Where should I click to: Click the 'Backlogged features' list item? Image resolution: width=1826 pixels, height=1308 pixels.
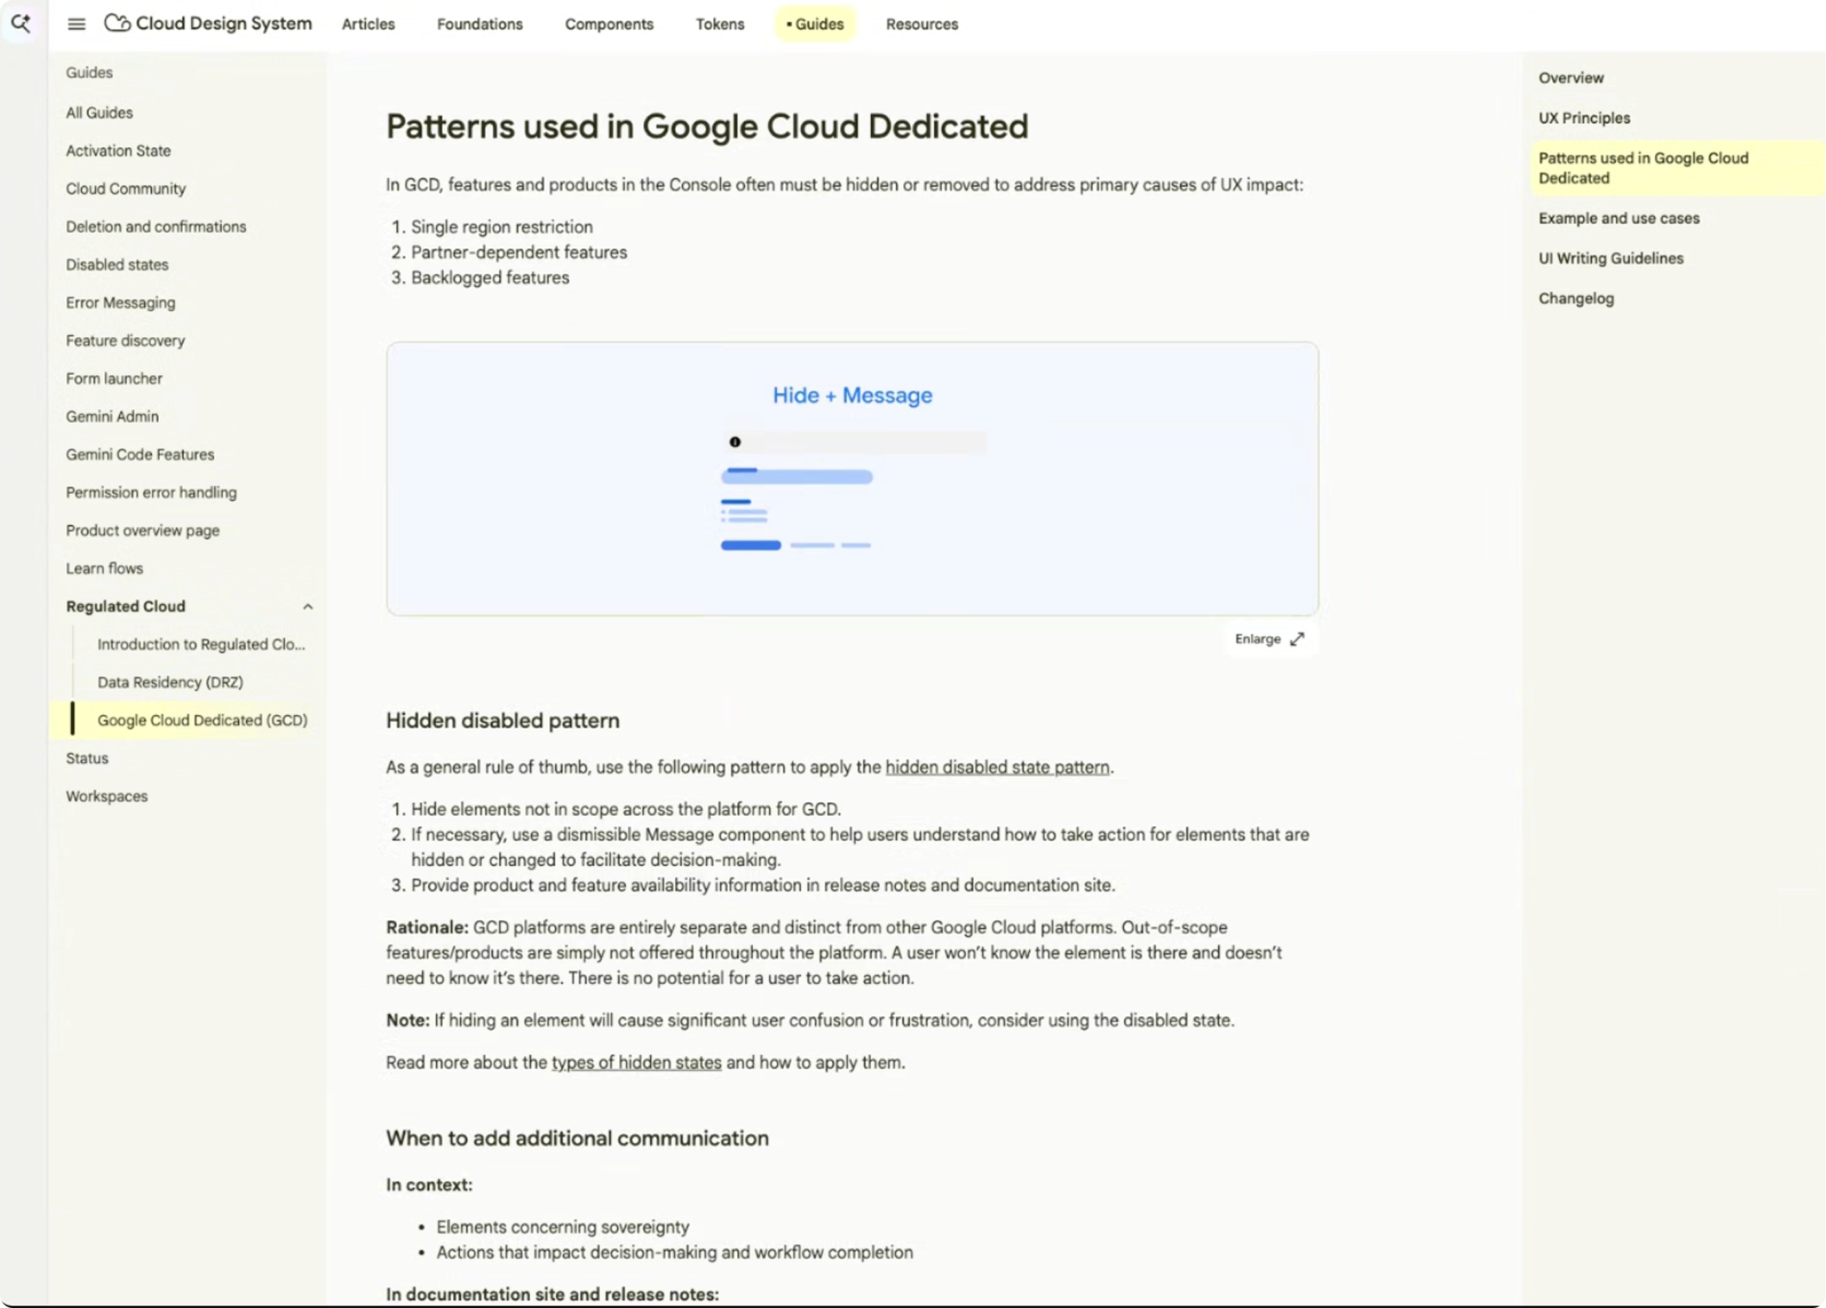[x=490, y=277]
